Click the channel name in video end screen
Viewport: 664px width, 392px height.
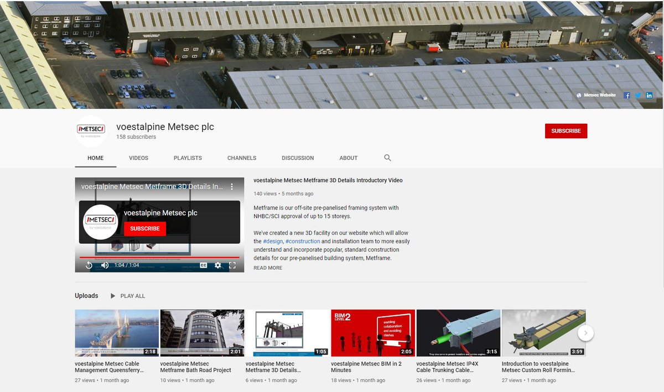(x=160, y=213)
